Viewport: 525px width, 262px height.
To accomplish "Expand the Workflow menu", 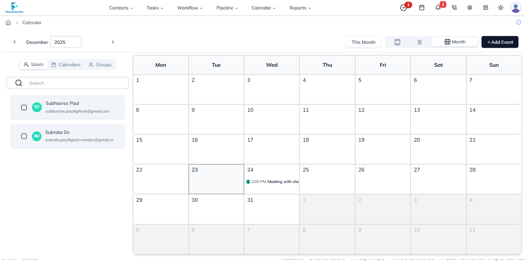I will (190, 8).
